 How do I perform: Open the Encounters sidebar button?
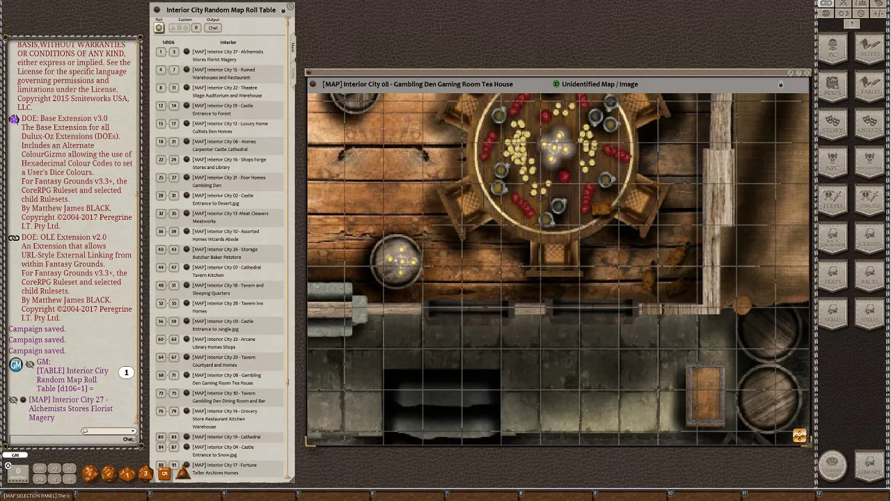point(869,163)
